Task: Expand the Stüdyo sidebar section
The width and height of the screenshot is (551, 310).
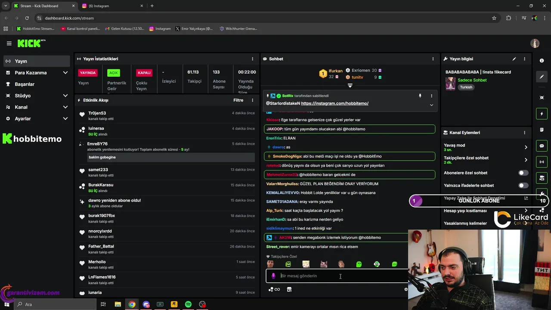Action: tap(65, 96)
